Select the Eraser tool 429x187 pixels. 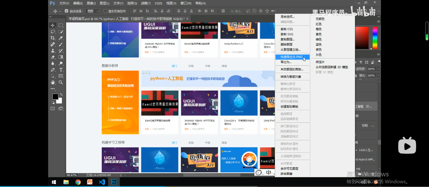click(53, 57)
